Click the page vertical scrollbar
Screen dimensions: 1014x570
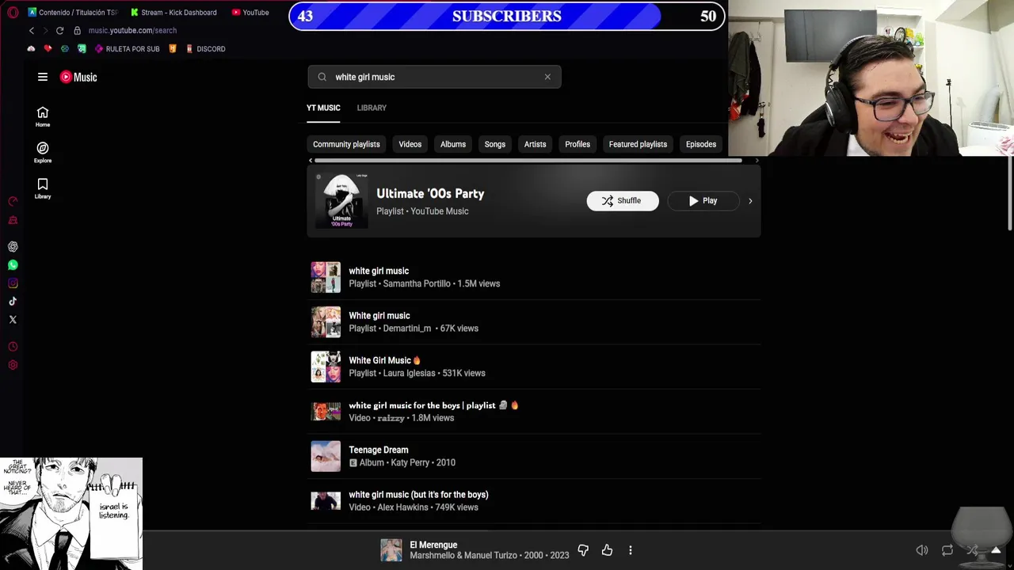pos(1010,194)
